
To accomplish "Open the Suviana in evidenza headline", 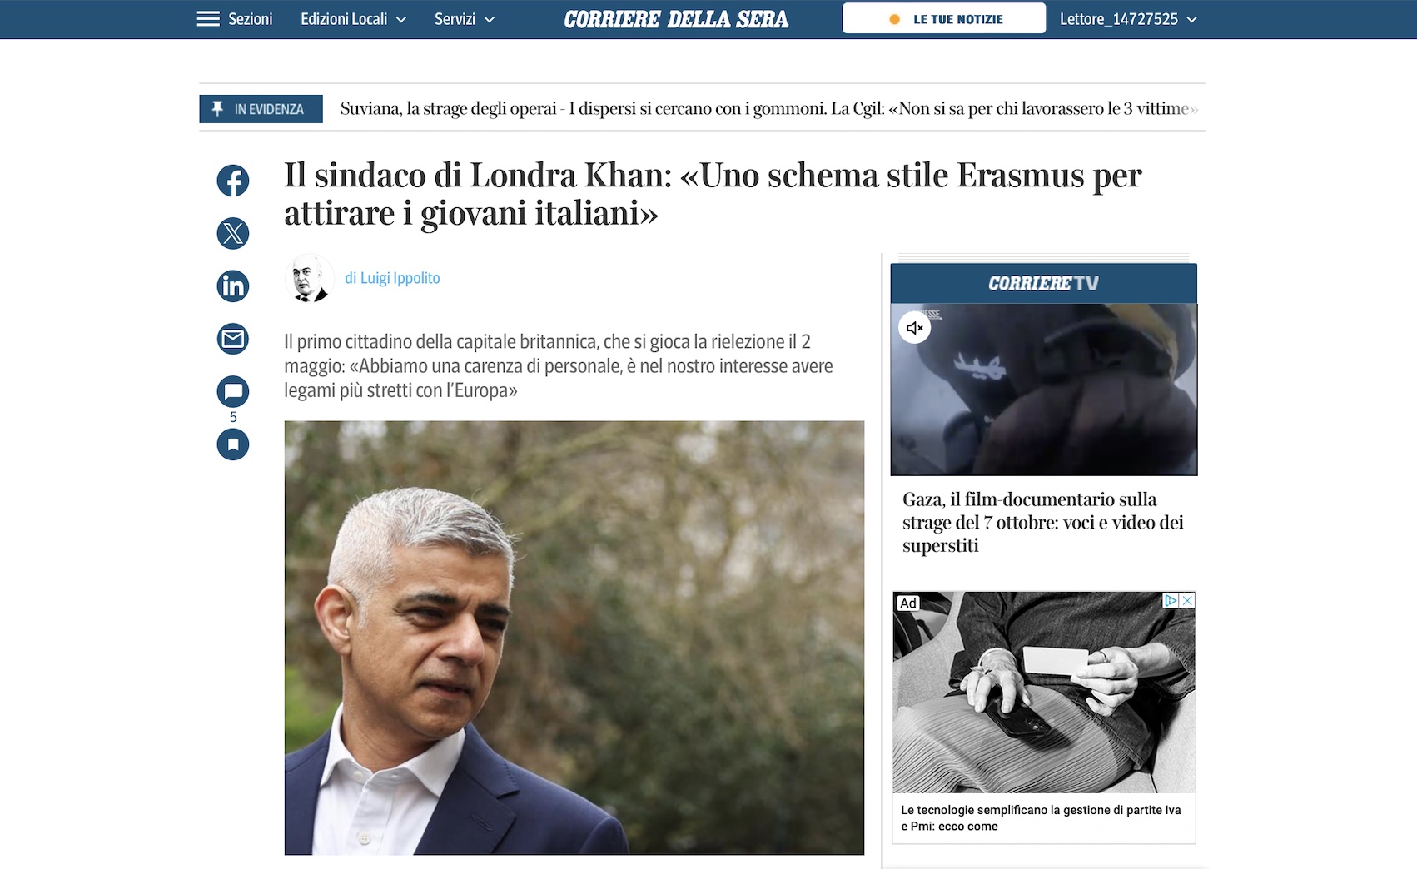I will [768, 108].
